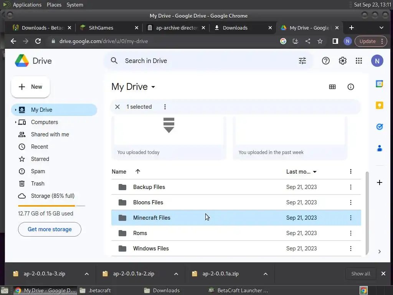The width and height of the screenshot is (393, 295).
Task: Open more actions for selected item
Action: click(x=165, y=107)
